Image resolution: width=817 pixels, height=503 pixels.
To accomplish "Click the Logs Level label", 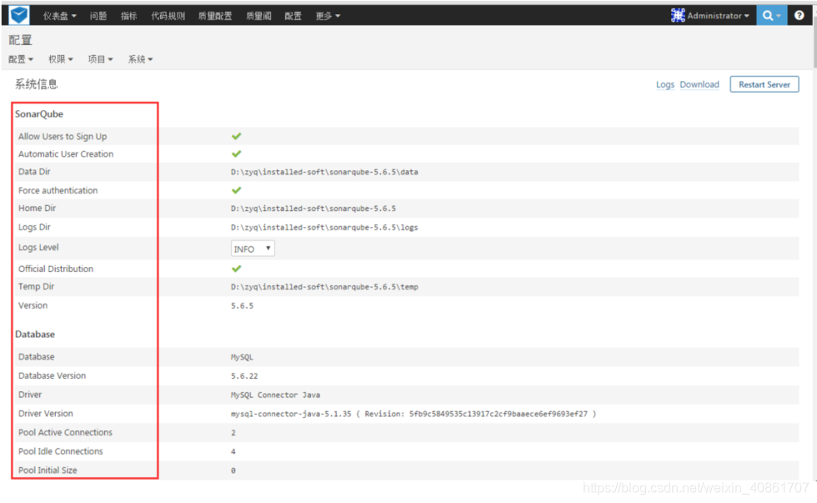I will click(x=38, y=247).
